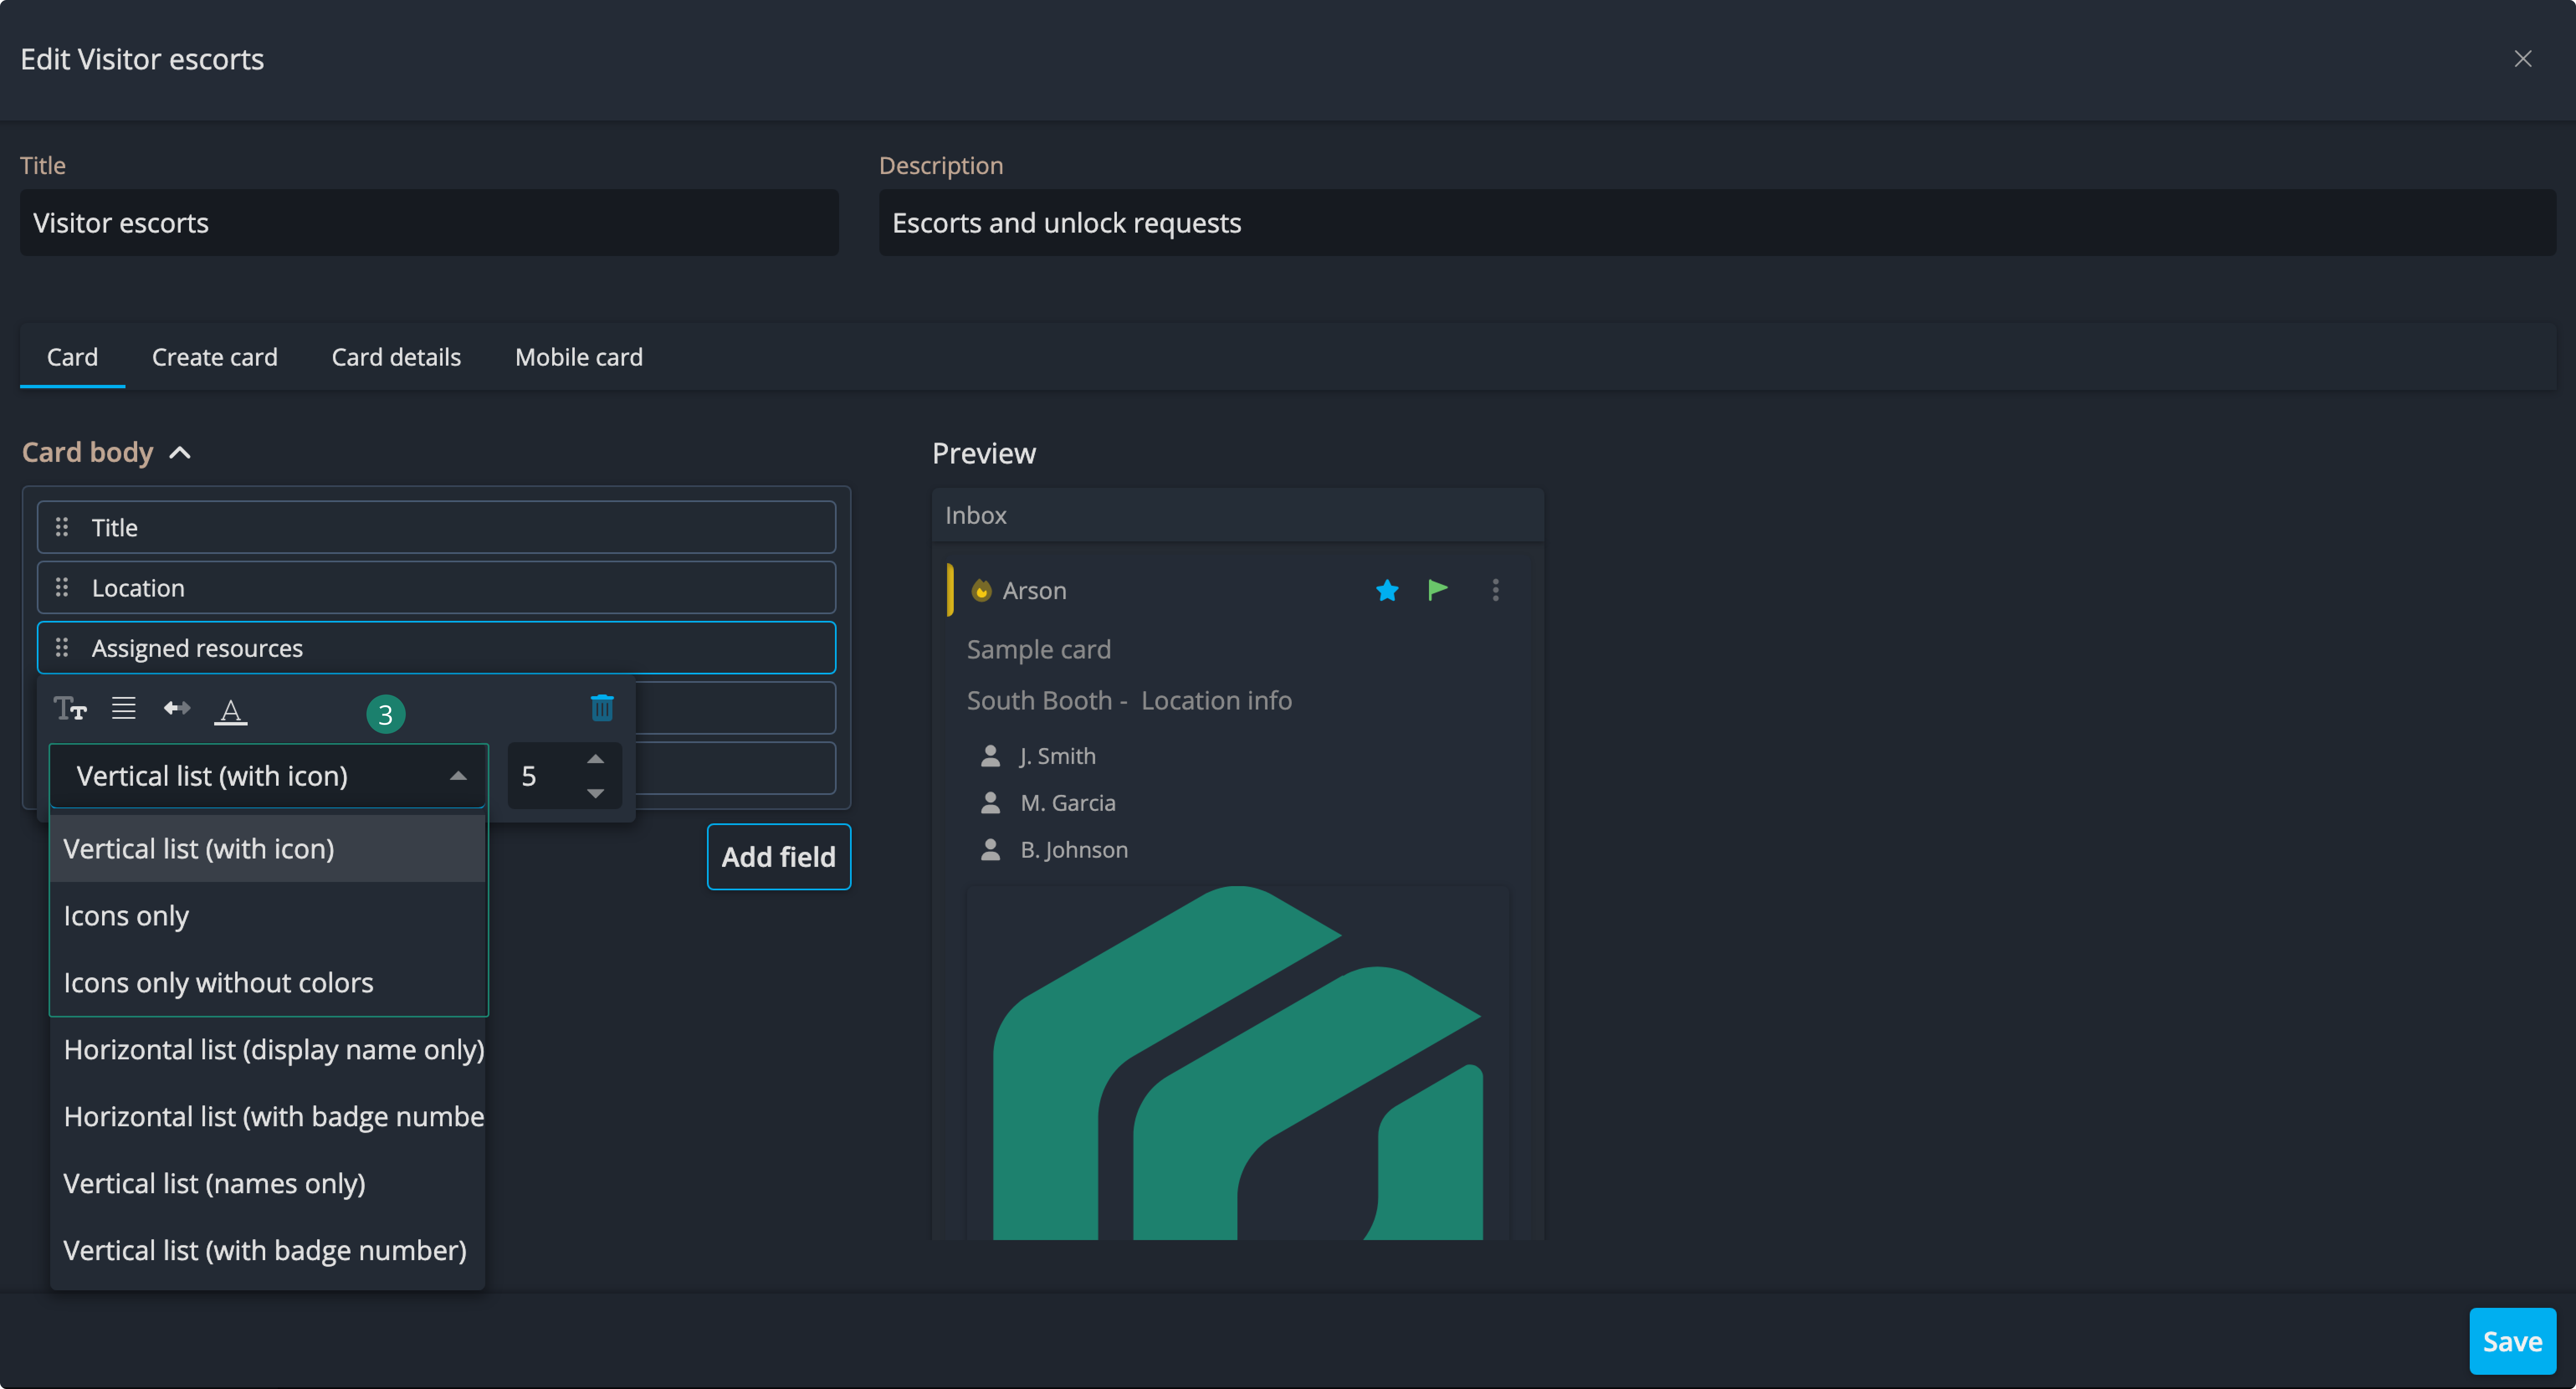Open the Mobile card tab
The image size is (2576, 1389).
point(579,357)
